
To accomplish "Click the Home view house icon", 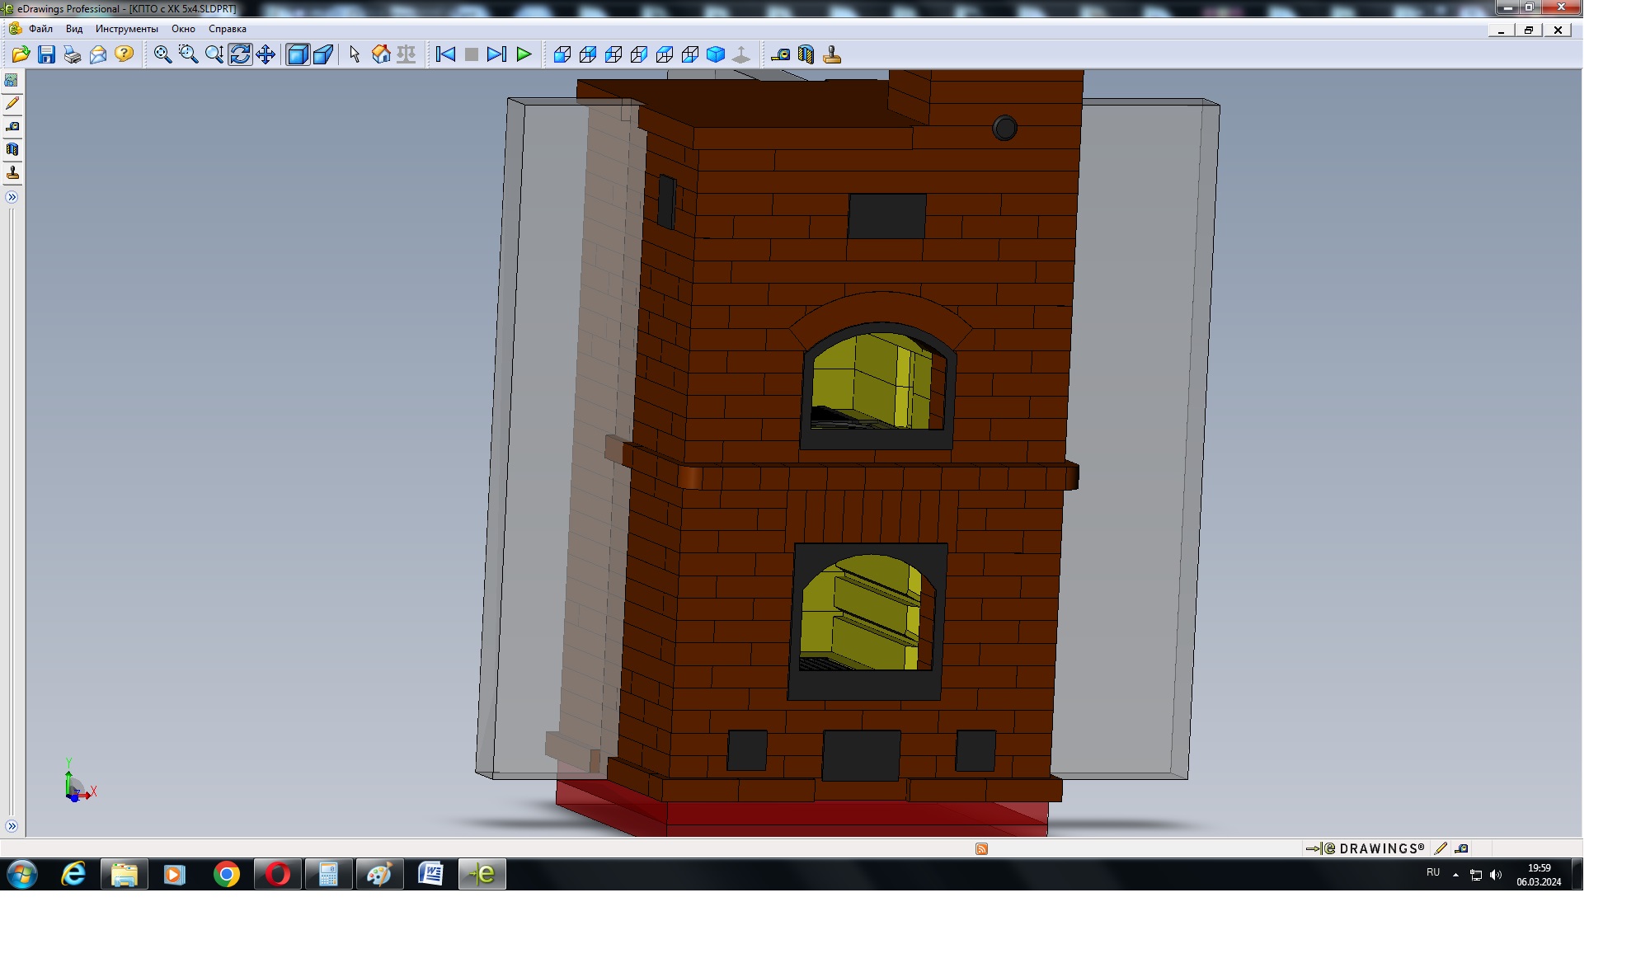I will (x=381, y=54).
